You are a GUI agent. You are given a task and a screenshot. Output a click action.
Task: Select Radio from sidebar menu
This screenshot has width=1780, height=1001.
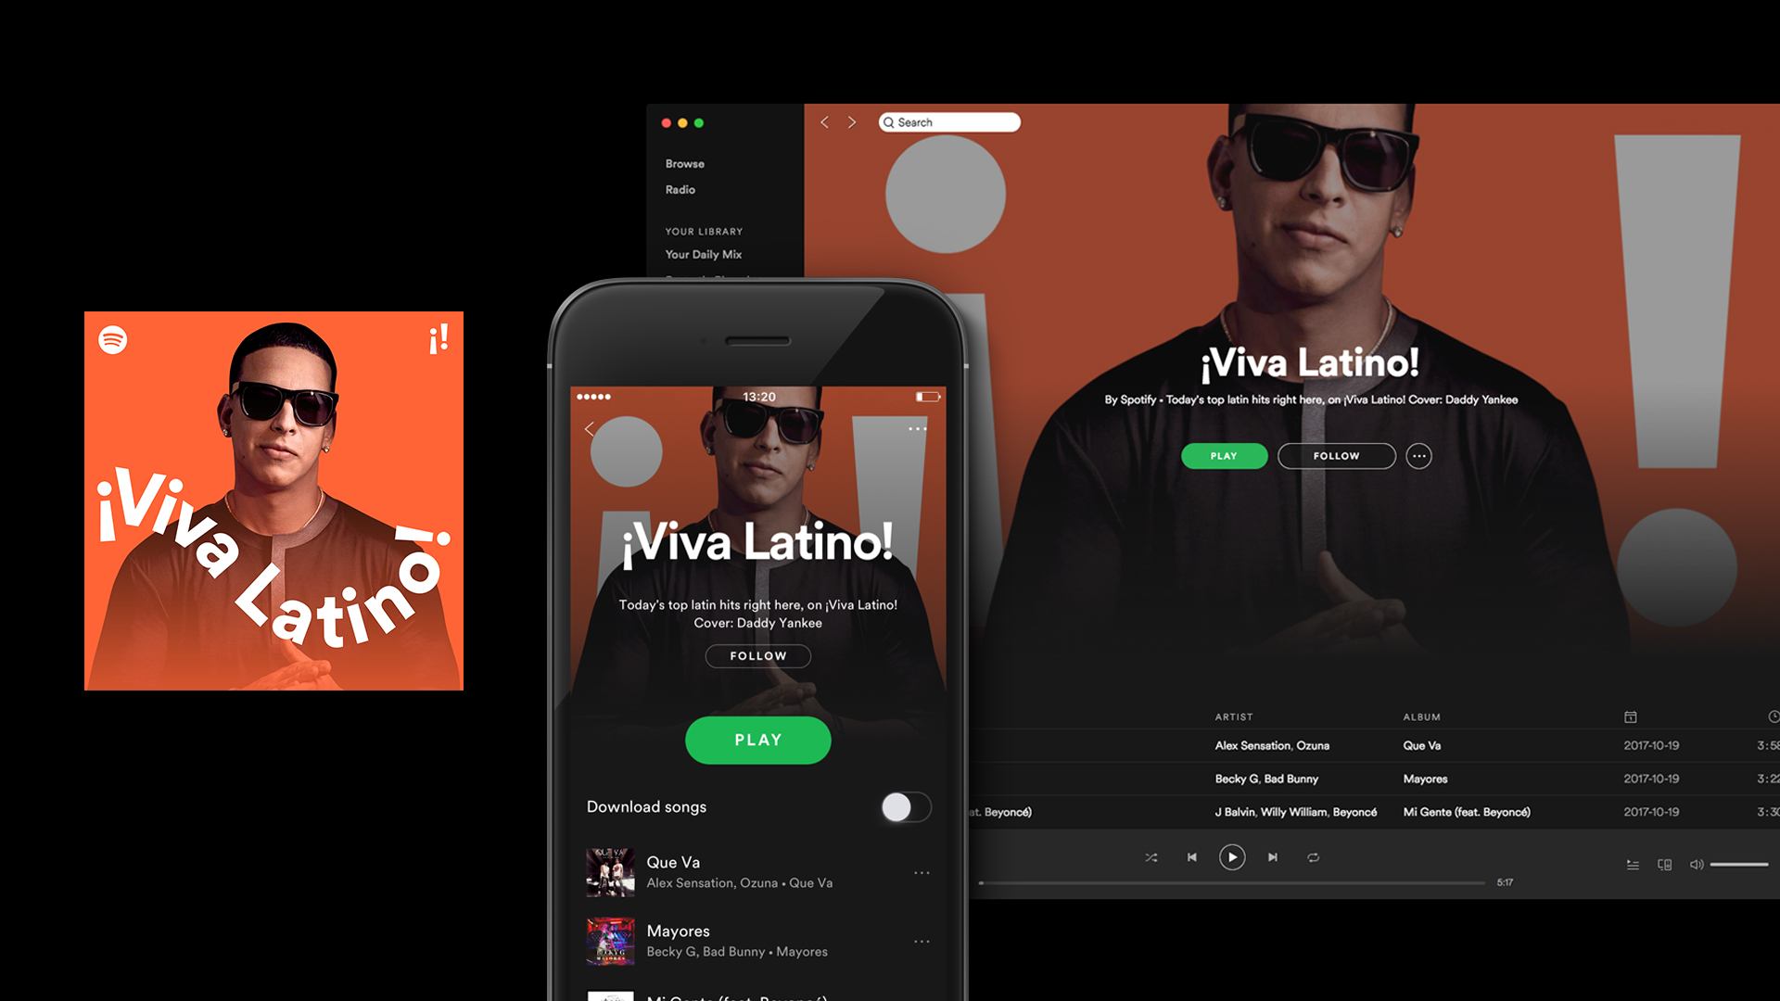coord(682,189)
